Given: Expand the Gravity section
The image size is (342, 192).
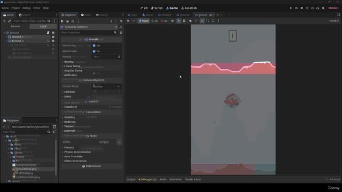Looking at the screenshot, I should coord(68,62).
